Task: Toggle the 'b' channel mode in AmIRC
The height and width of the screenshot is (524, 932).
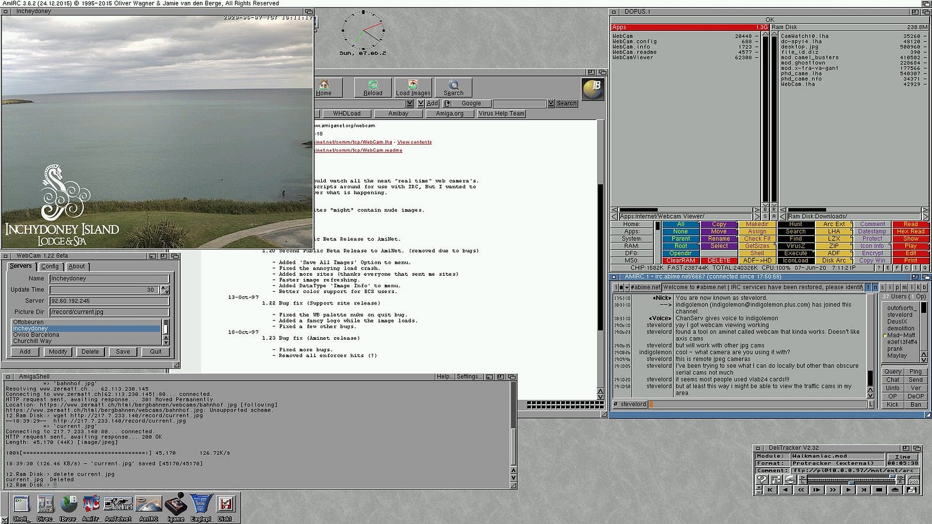Action: click(924, 287)
